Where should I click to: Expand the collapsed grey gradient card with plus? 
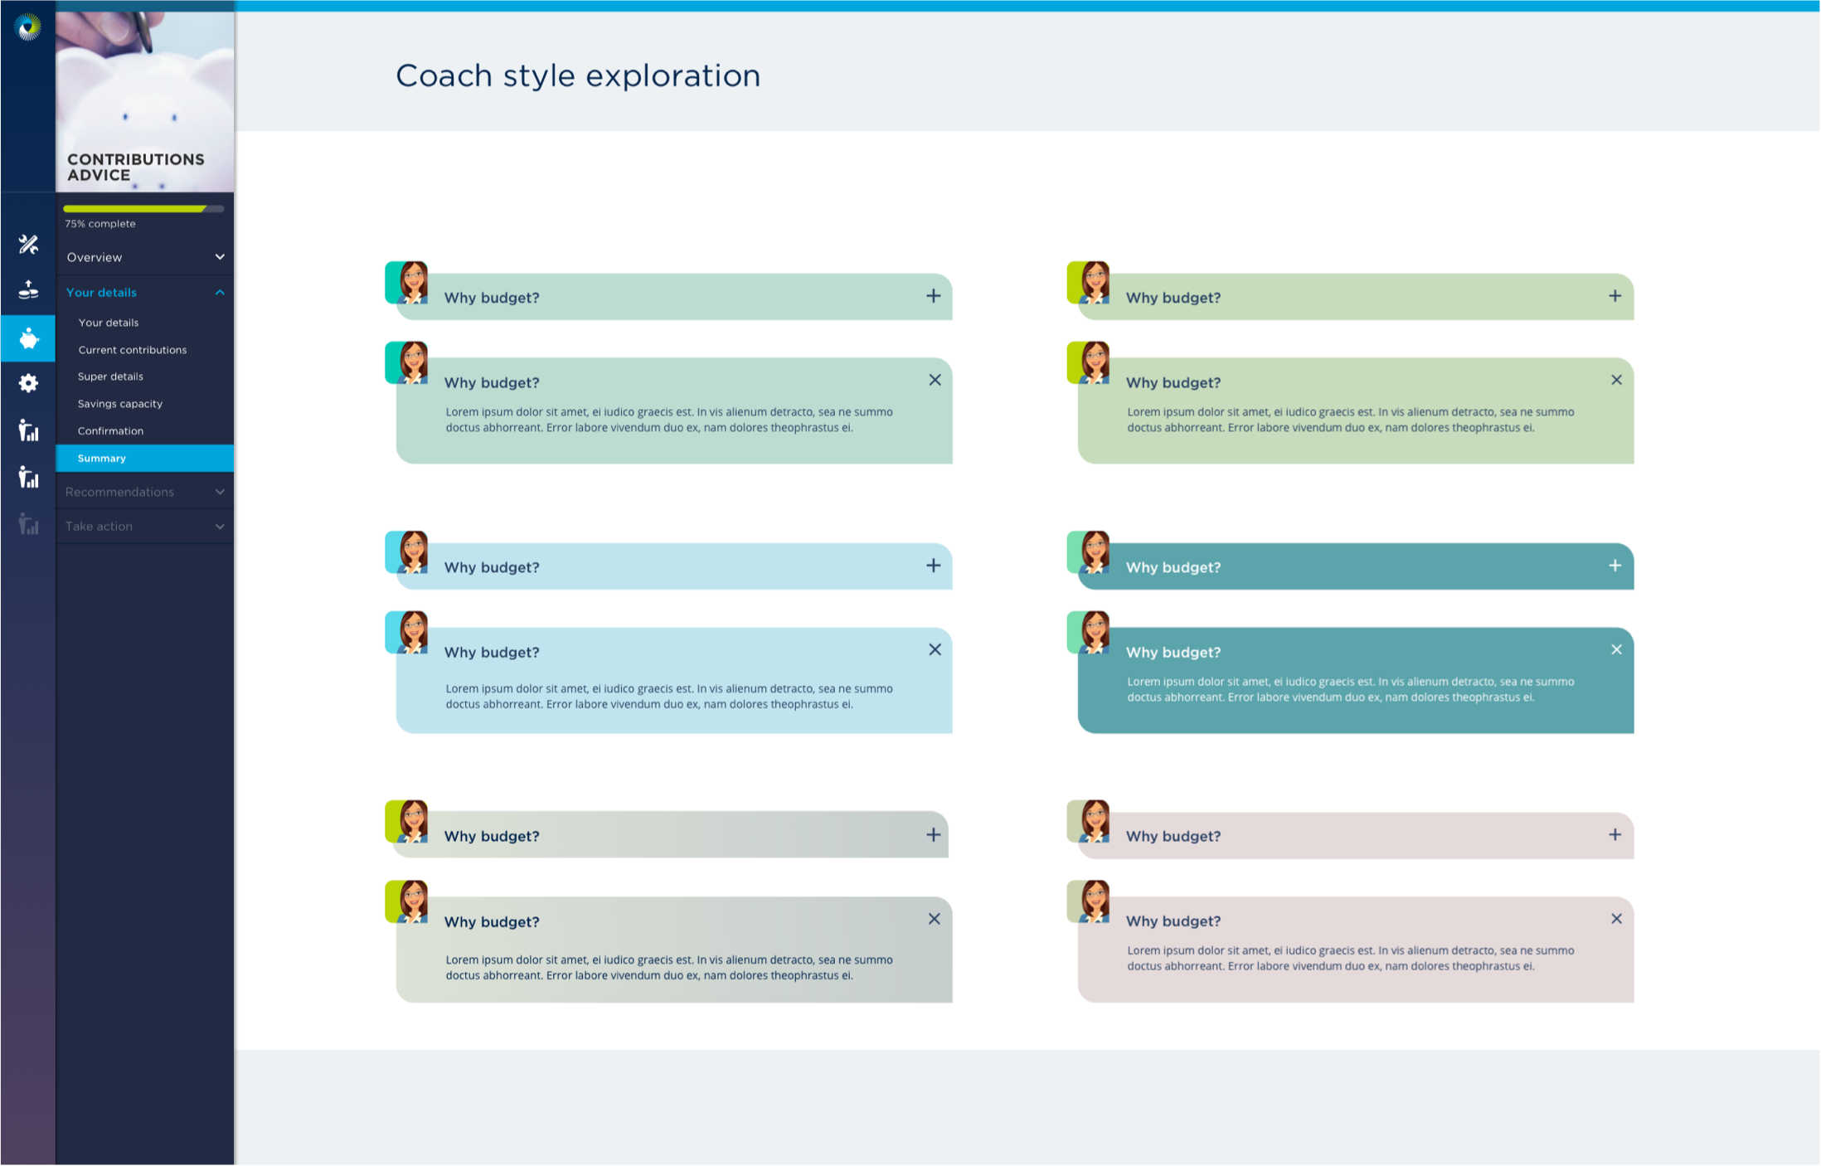click(x=934, y=835)
